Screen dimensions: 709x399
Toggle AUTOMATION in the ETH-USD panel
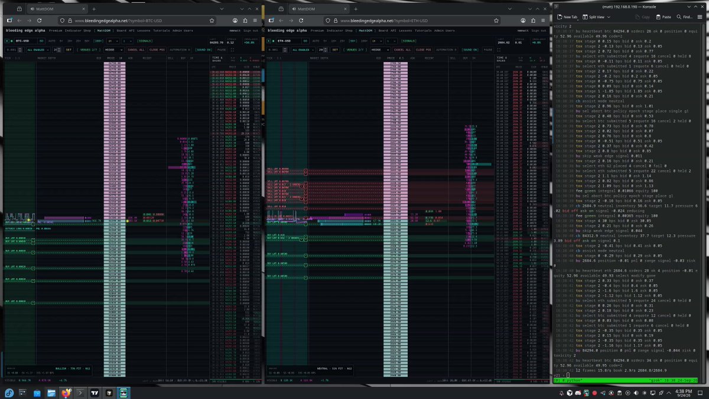pyautogui.click(x=445, y=50)
